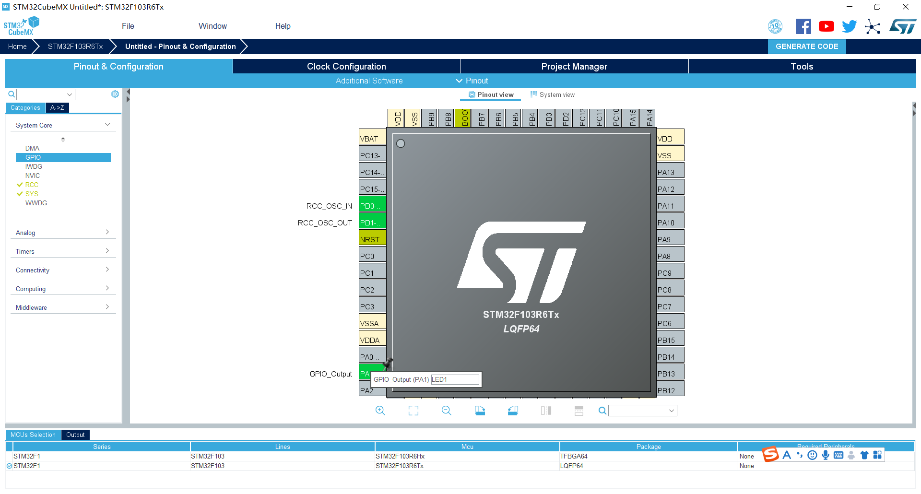Switch to System view
The image size is (921, 494).
(552, 94)
